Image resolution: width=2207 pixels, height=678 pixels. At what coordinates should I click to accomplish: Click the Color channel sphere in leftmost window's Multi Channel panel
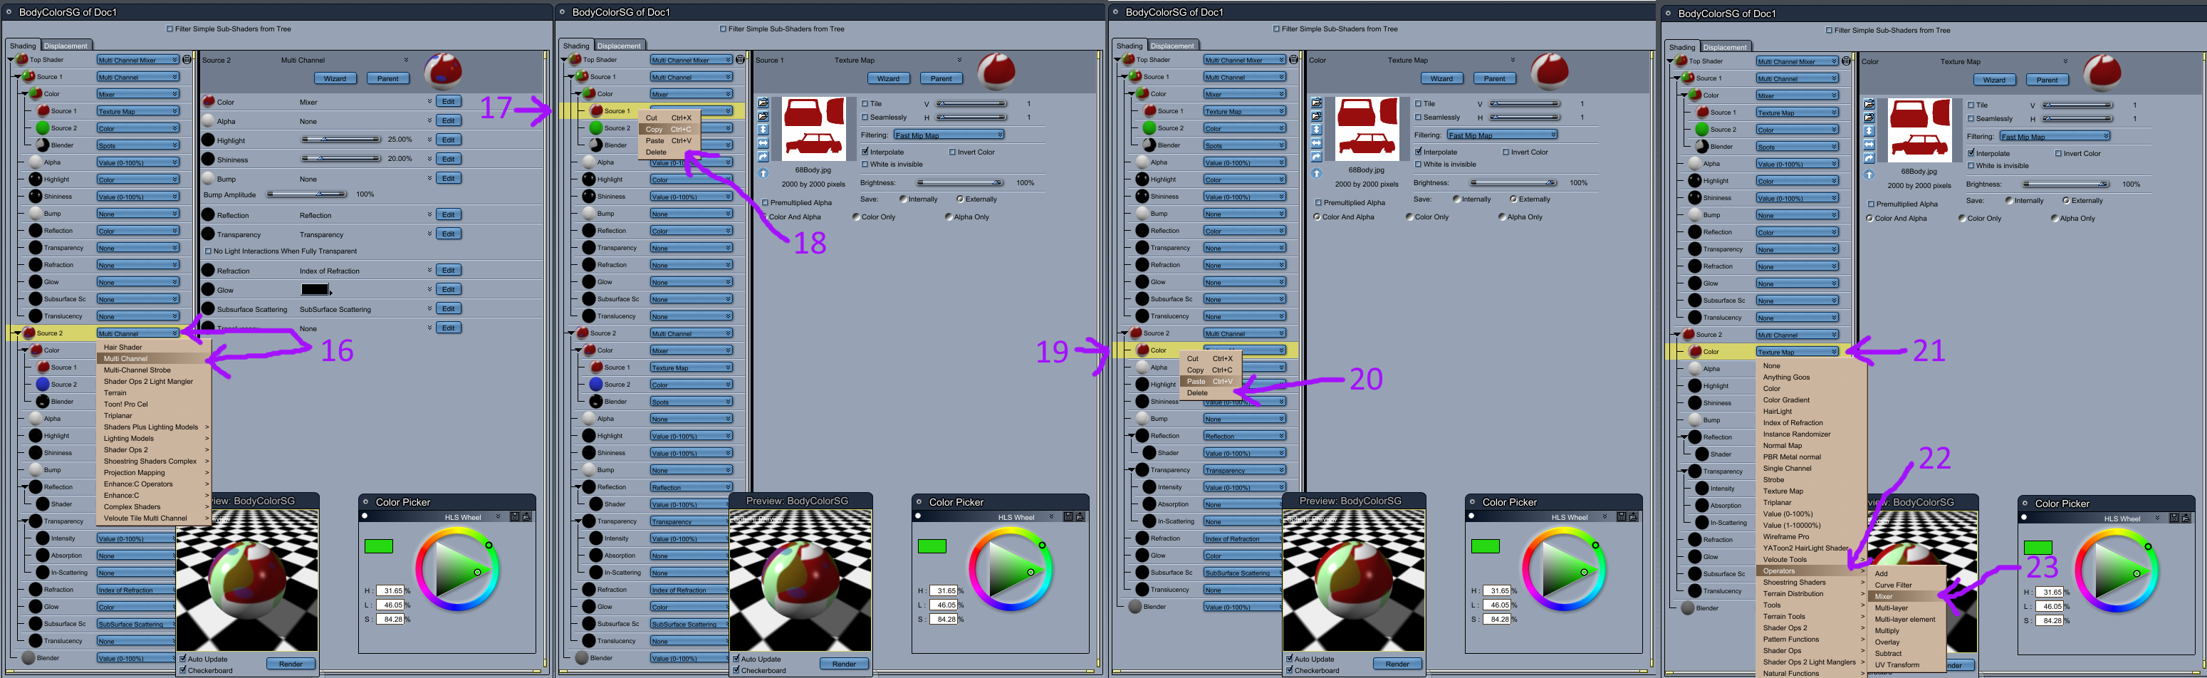tap(208, 101)
